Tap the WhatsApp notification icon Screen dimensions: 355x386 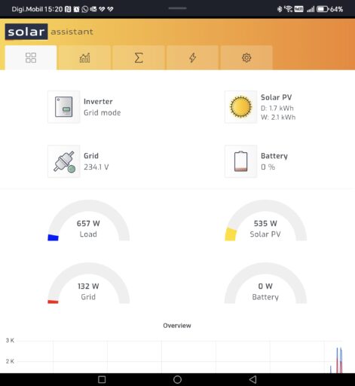click(85, 9)
